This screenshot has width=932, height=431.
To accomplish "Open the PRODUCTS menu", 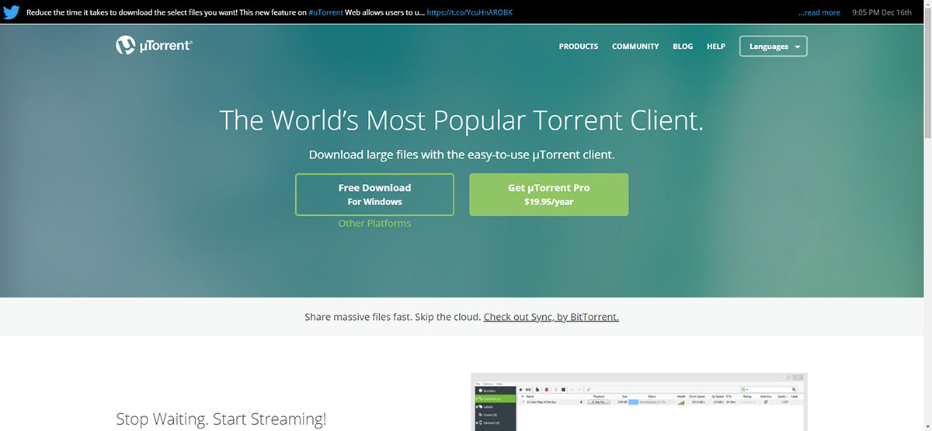I will 579,47.
